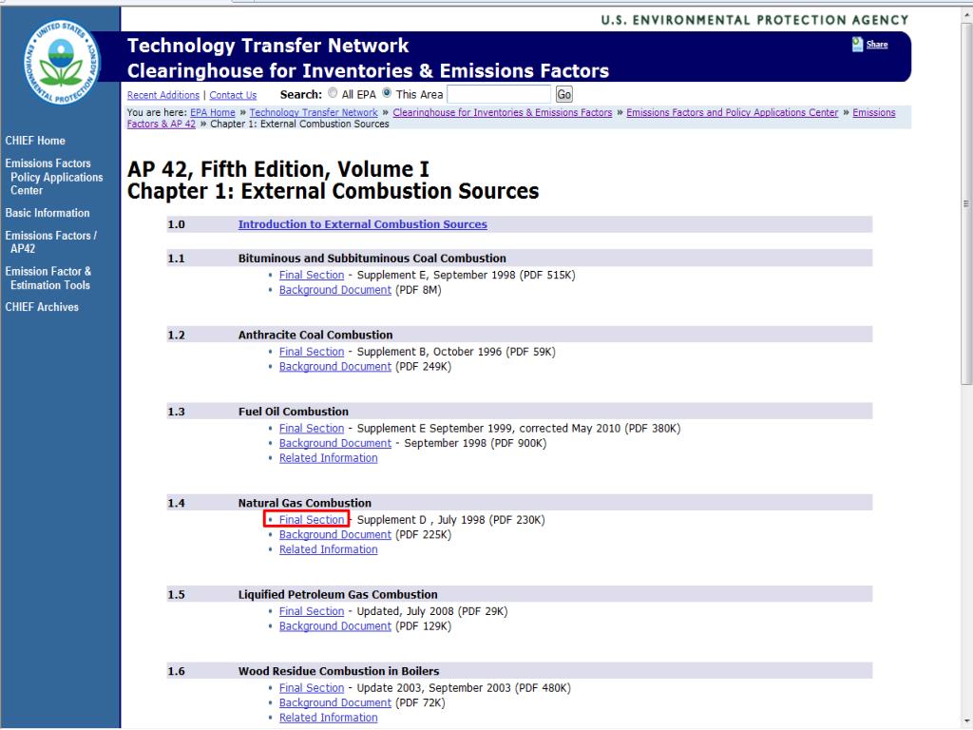The height and width of the screenshot is (730, 973).
Task: Open Final Section for Liquified Petroleum Gas Combustion
Action: 312,611
